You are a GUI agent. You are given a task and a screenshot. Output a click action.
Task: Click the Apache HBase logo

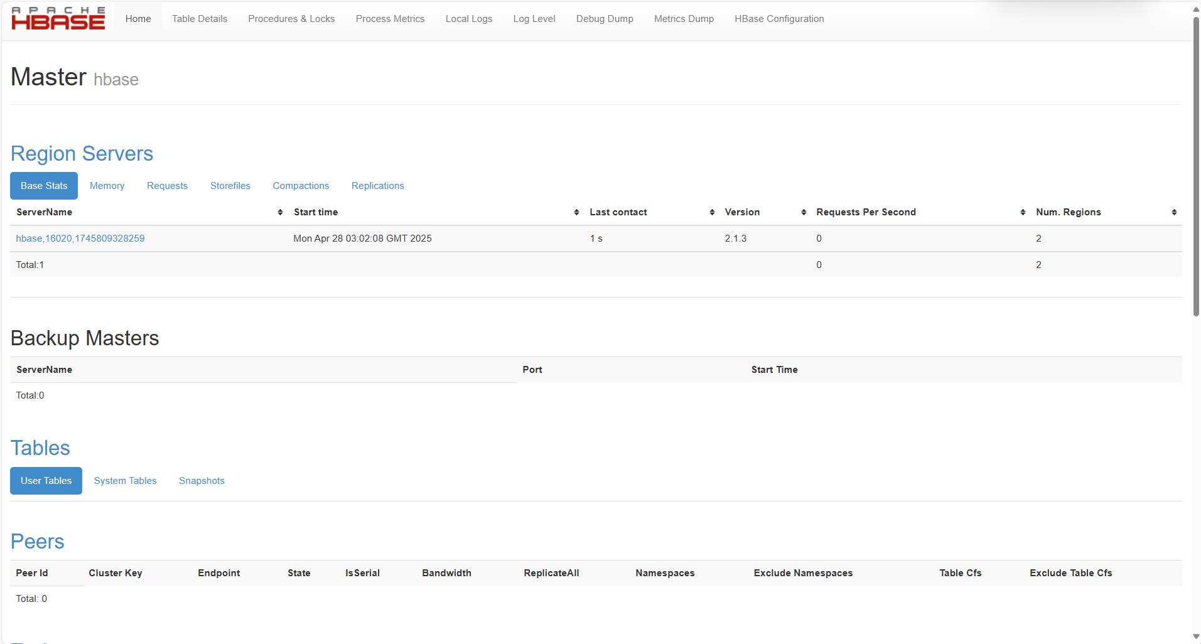[58, 19]
